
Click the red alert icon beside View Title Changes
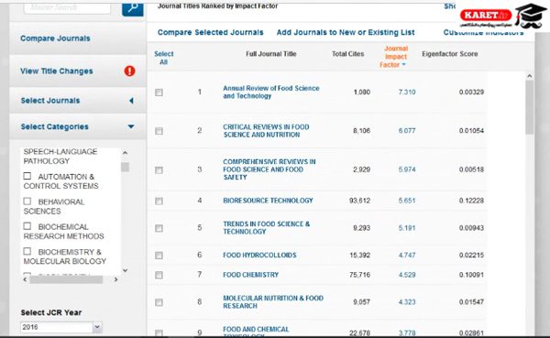tap(129, 71)
